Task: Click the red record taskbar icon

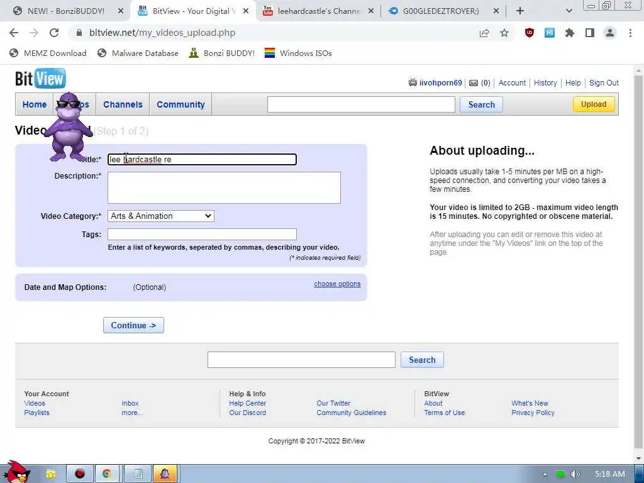Action: [x=79, y=474]
